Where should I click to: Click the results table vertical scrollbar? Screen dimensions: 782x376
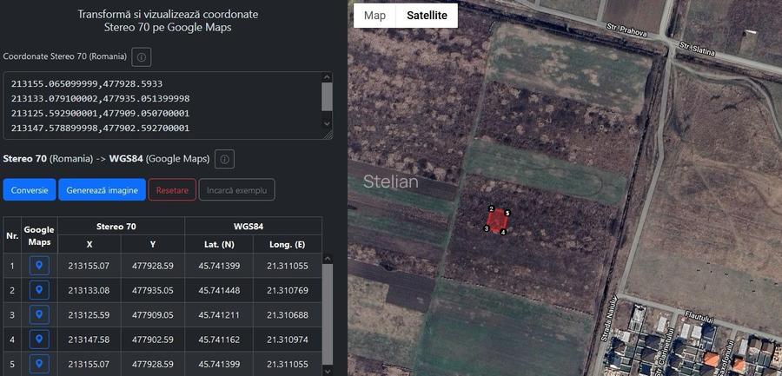pyautogui.click(x=327, y=313)
